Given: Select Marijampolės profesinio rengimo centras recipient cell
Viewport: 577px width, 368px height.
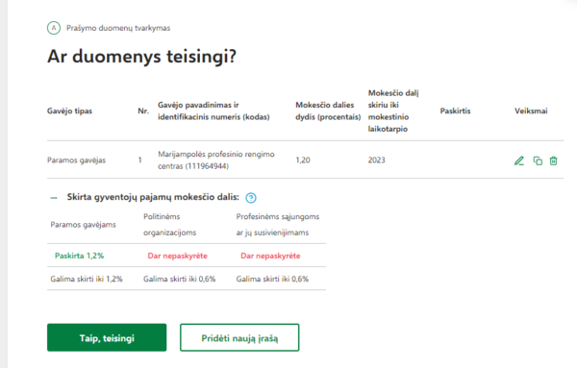Looking at the screenshot, I should pos(216,159).
